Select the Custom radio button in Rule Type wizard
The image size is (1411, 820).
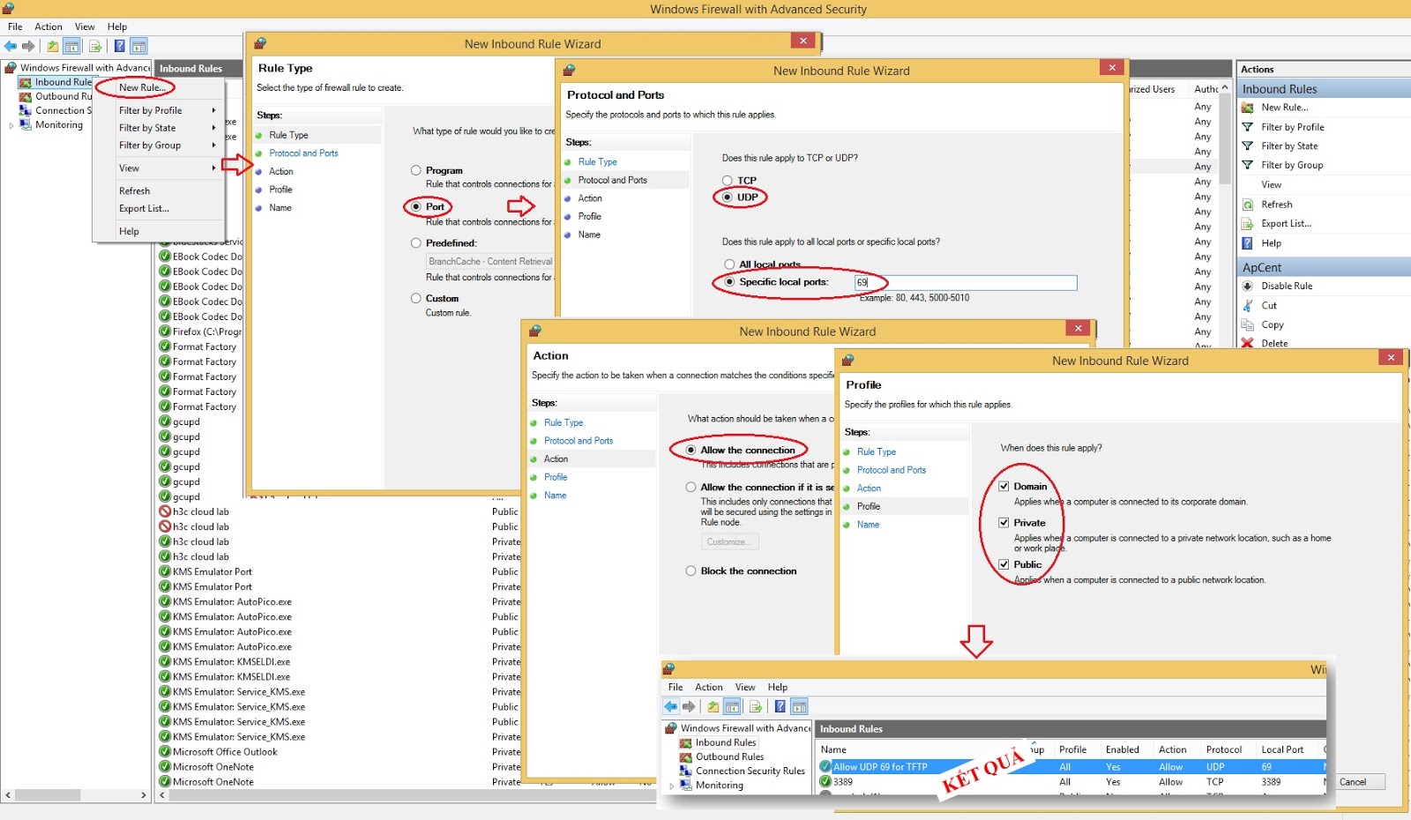pos(416,298)
